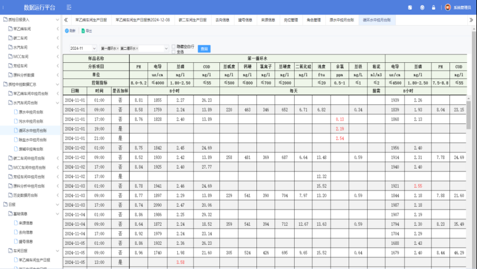This screenshot has height=269, width=477.
Task: Remove the 第一循环水 tag
Action: pyautogui.click(x=118, y=48)
